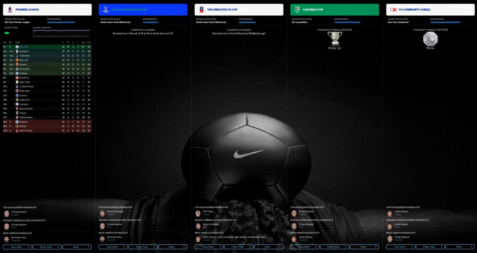
Task: Select the Man City row in table
Action: 47,47
